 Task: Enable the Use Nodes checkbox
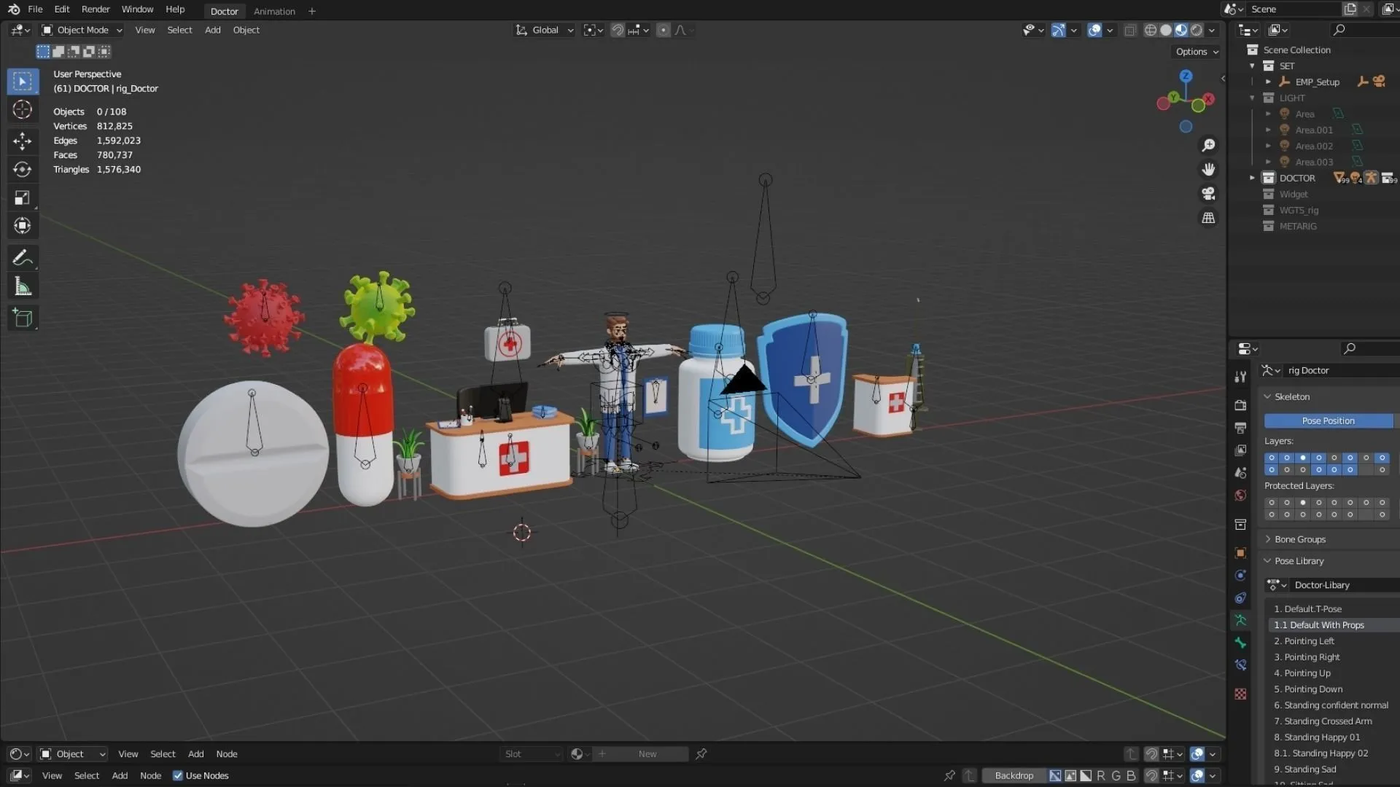pyautogui.click(x=178, y=775)
